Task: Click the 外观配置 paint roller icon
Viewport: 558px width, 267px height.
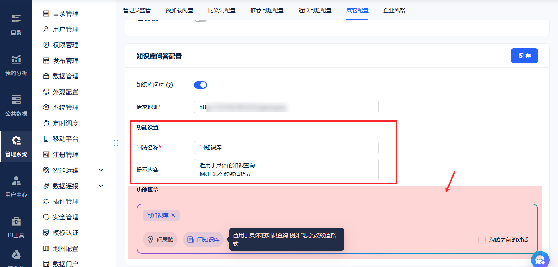Action: tap(46, 92)
